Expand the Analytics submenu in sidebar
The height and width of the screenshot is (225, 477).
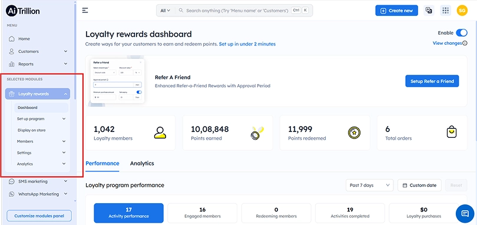click(64, 164)
